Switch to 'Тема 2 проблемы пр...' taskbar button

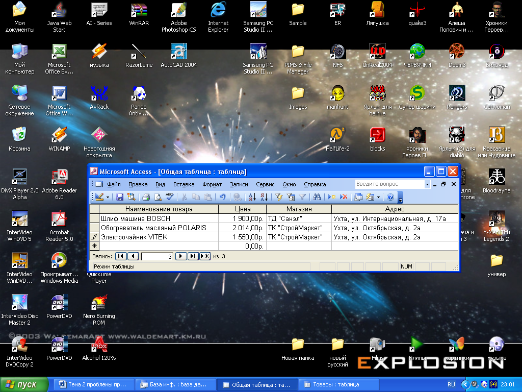[x=94, y=384]
